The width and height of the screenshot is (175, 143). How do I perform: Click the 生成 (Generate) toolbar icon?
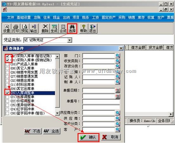54,28
